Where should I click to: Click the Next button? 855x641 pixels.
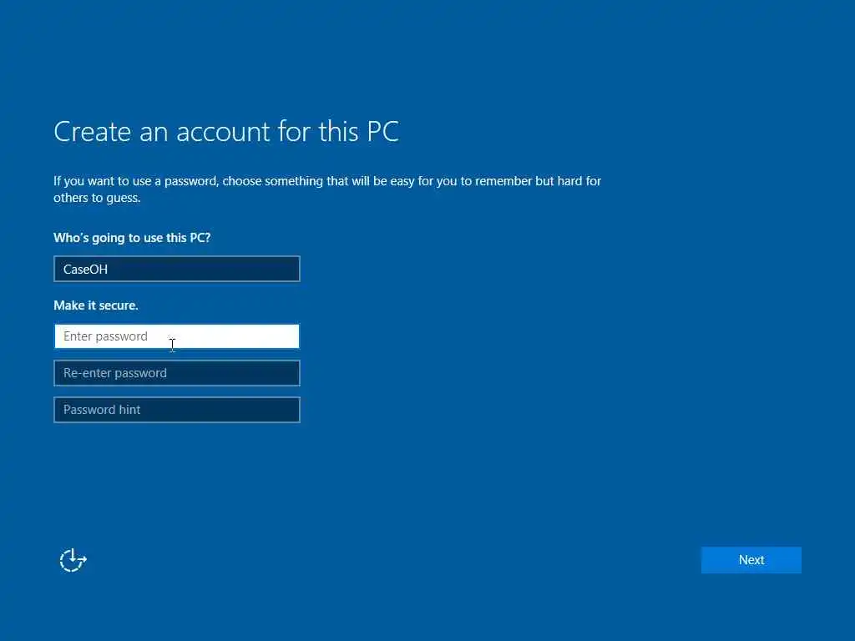coord(751,560)
